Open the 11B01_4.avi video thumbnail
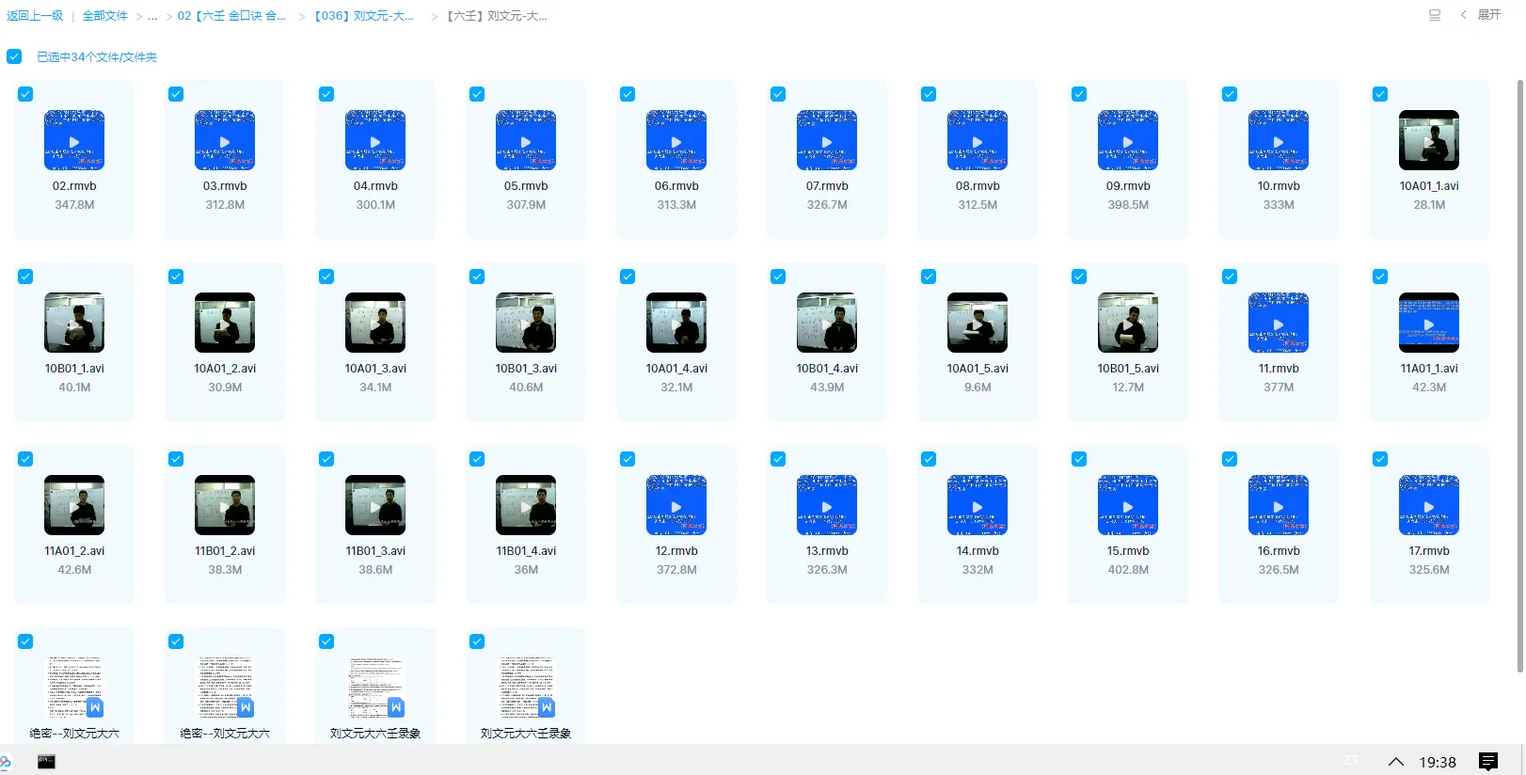The width and height of the screenshot is (1526, 775). (526, 505)
